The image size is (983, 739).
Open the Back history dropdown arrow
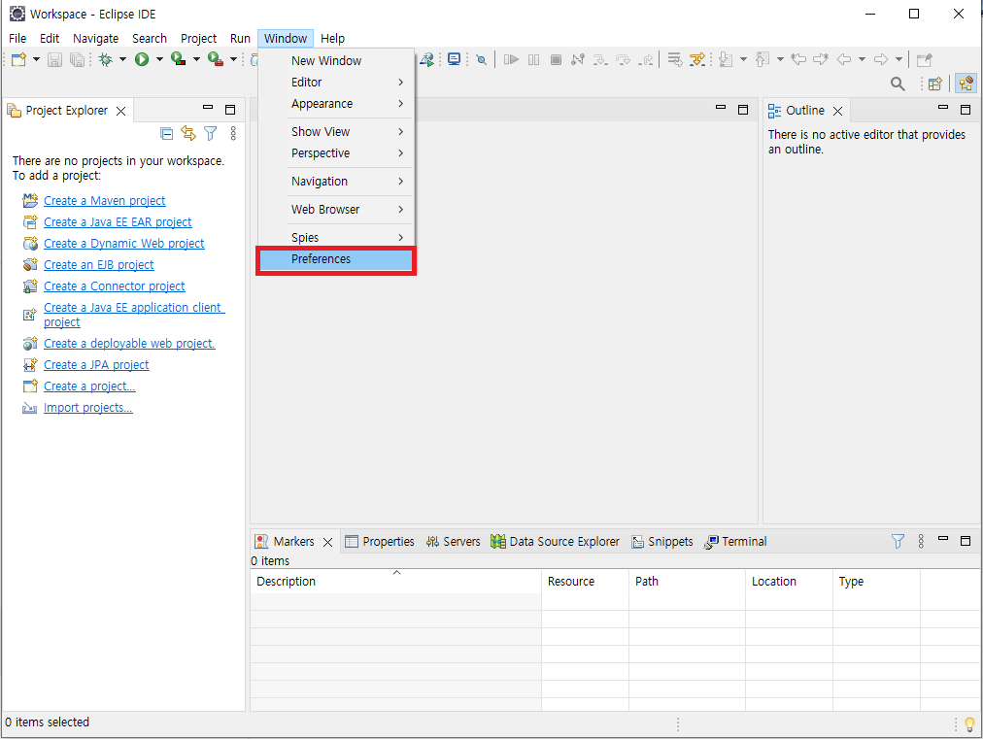coord(862,59)
